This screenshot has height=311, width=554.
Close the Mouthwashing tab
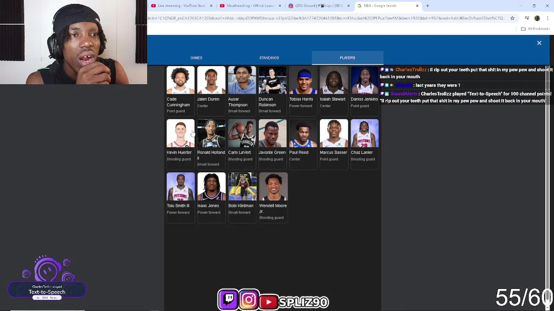click(x=280, y=6)
